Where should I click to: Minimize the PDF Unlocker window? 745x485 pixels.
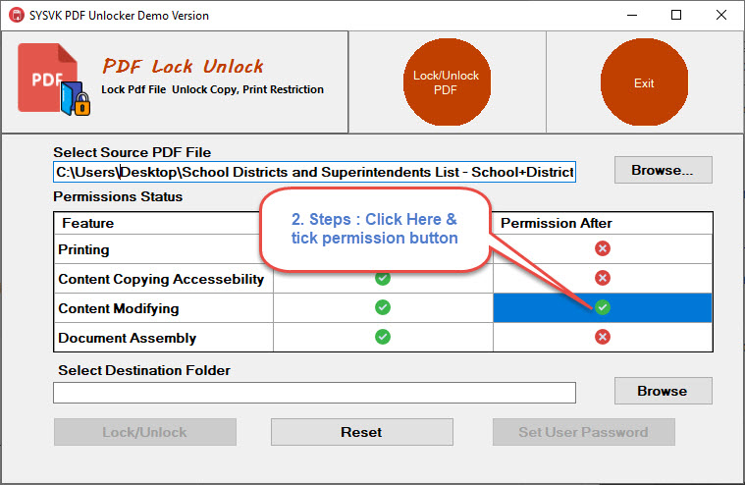click(632, 15)
